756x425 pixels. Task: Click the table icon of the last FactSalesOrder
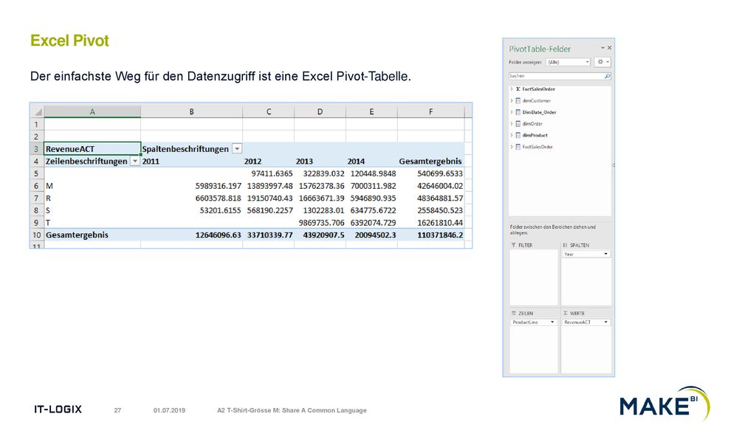coord(518,147)
